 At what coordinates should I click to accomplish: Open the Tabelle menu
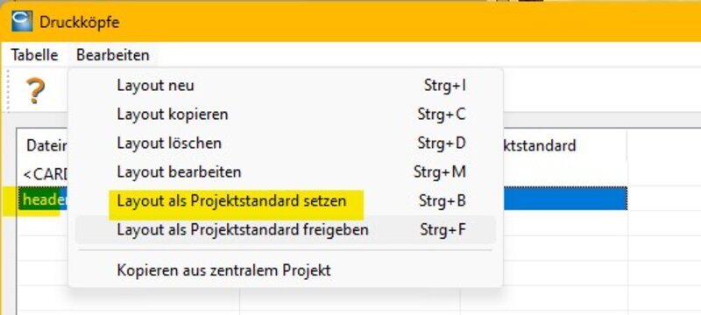(x=34, y=55)
